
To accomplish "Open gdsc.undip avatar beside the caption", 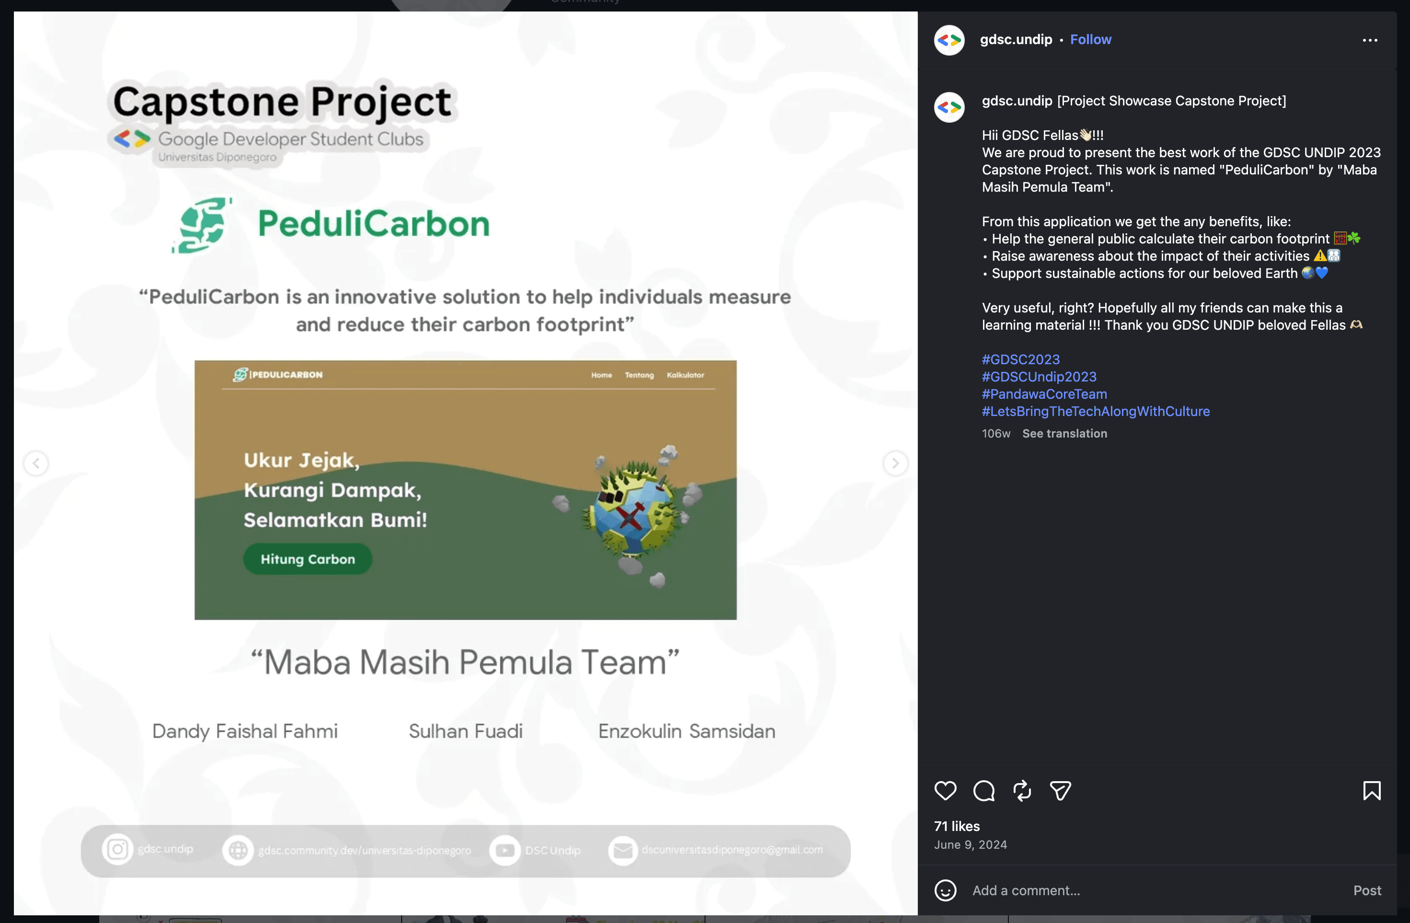I will point(949,107).
